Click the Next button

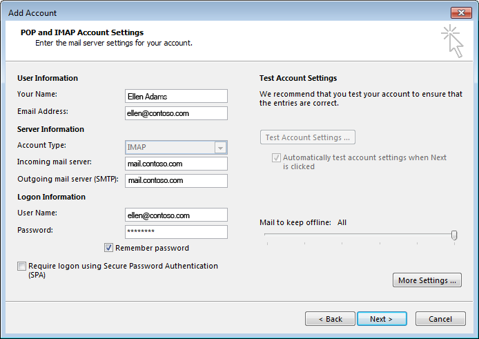382,319
